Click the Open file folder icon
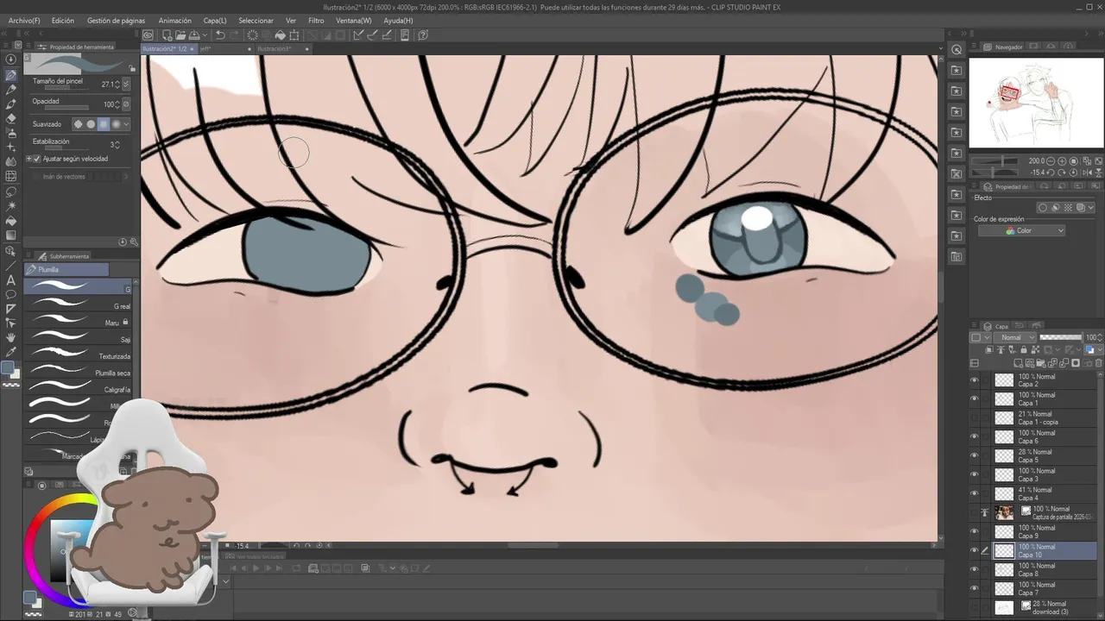The height and width of the screenshot is (621, 1105). tap(180, 34)
